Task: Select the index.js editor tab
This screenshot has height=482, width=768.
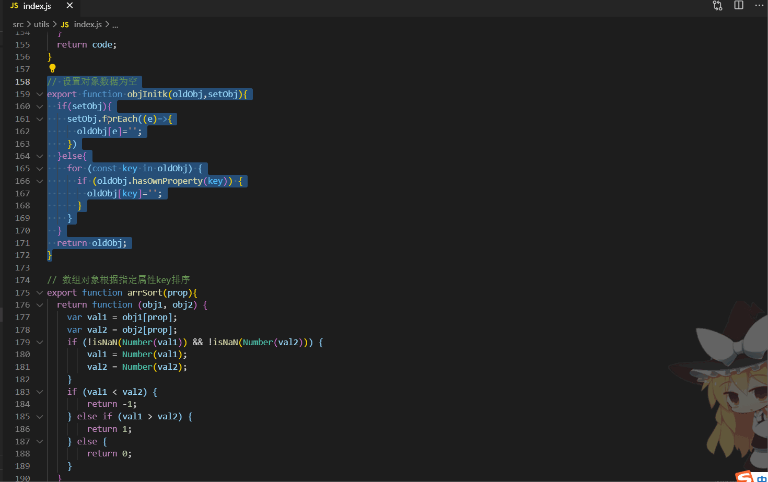Action: 37,6
